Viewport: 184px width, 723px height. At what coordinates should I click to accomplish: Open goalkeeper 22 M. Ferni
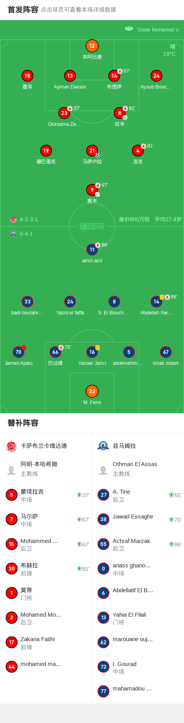[x=92, y=395]
